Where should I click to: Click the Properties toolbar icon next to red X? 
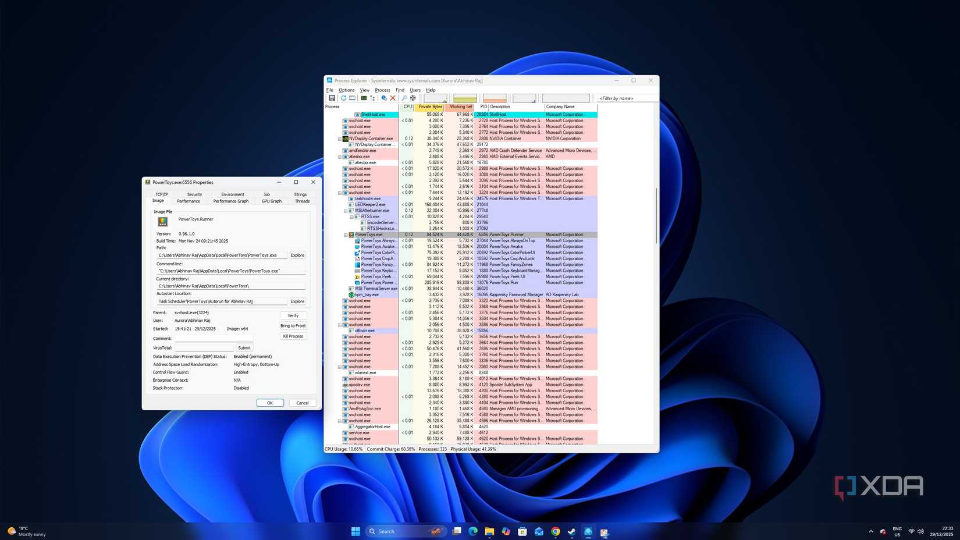(384, 98)
